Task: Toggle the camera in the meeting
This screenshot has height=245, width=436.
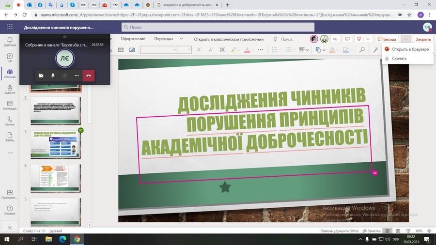Action: 41,76
